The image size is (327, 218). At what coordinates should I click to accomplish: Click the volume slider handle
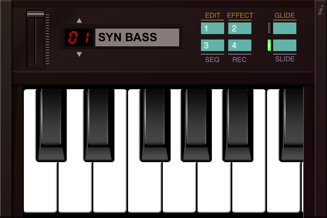(36, 14)
